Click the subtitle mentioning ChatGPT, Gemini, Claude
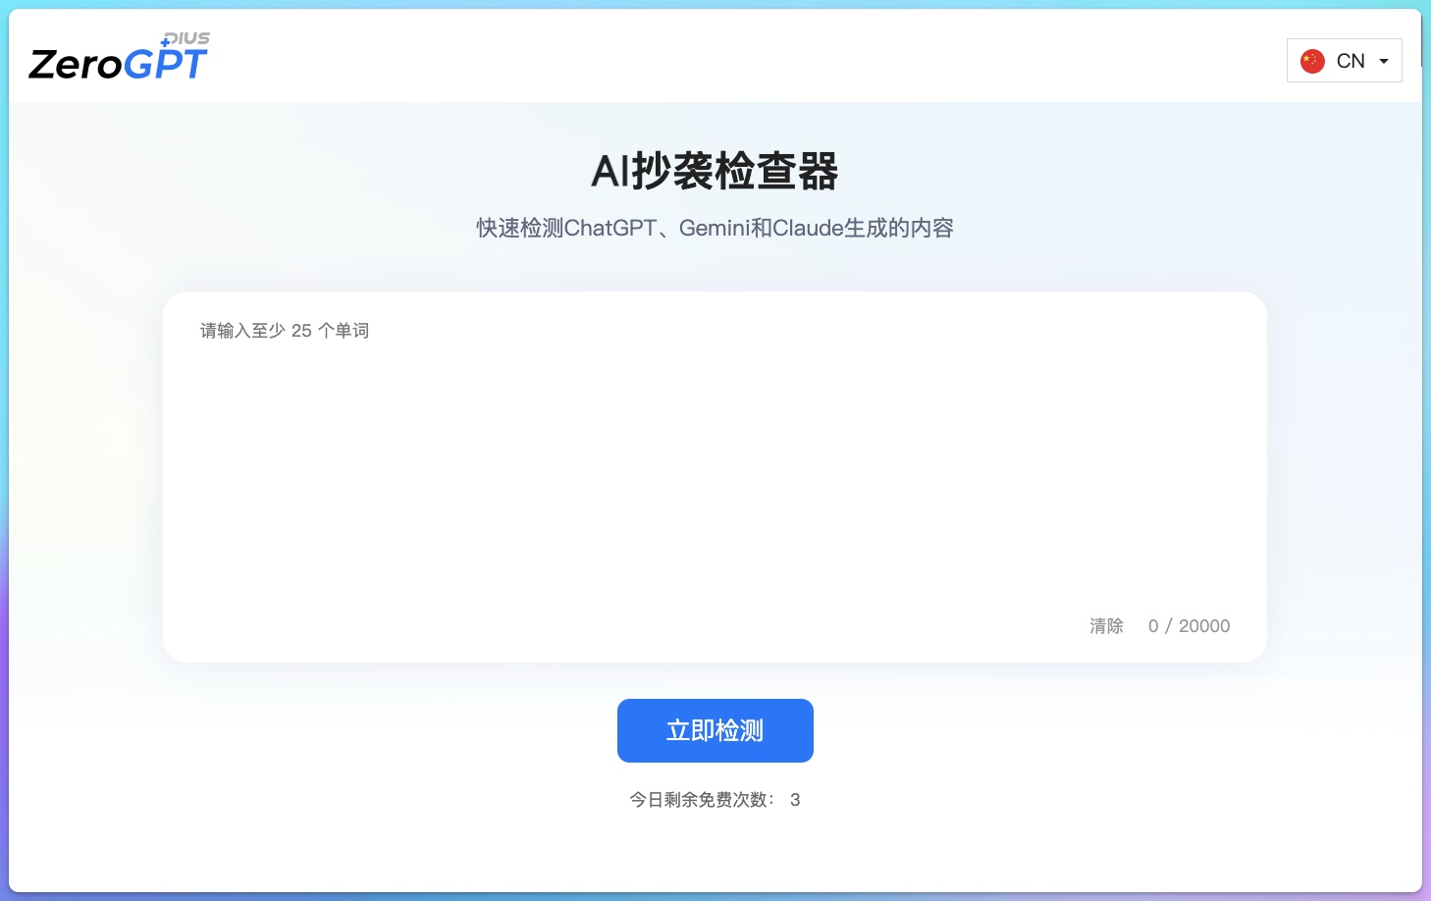The image size is (1431, 901). click(715, 228)
